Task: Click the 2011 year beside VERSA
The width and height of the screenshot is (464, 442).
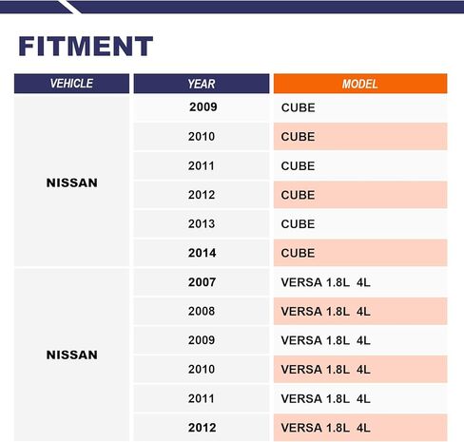Action: tap(202, 398)
